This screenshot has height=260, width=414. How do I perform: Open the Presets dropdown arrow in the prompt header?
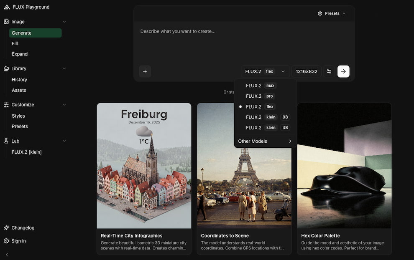coord(344,13)
